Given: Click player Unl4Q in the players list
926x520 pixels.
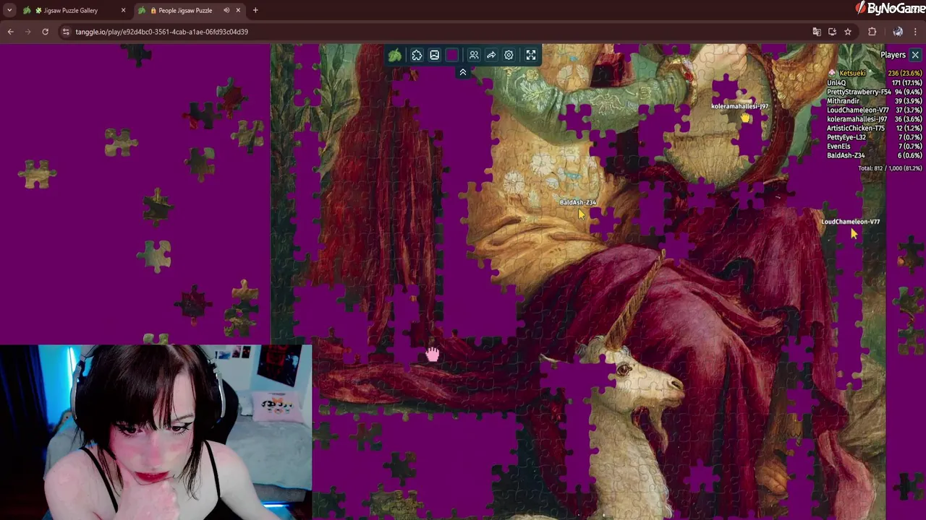Looking at the screenshot, I should 836,83.
